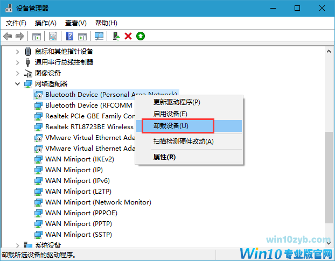335x261 pixels.
Task: Click the camera icon beside 图像设备
Action: click(28, 73)
